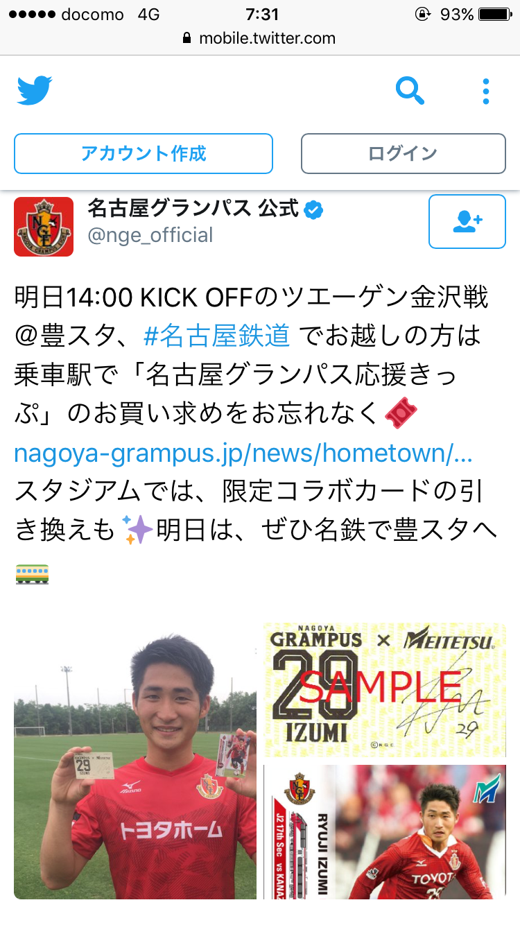Viewport: 520px width, 925px height.
Task: Click the アカウント作成 button
Action: 144,153
